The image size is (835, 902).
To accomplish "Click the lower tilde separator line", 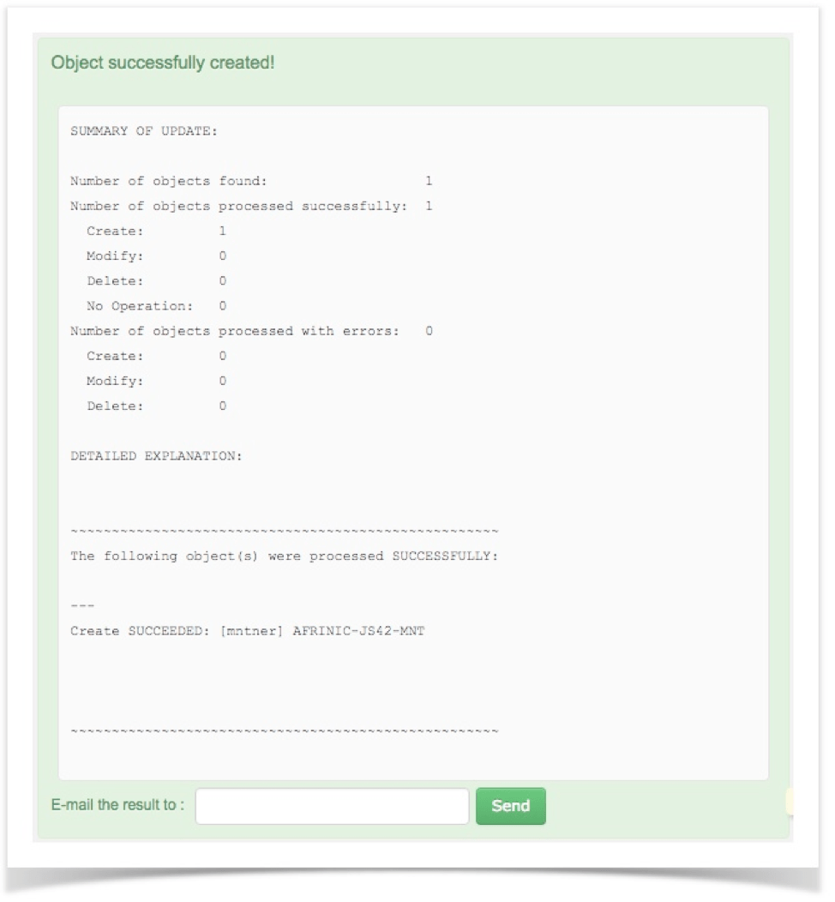I will pos(284,731).
